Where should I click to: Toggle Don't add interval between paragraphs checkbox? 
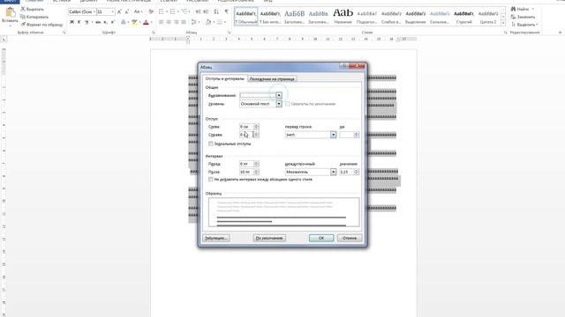[x=211, y=180]
